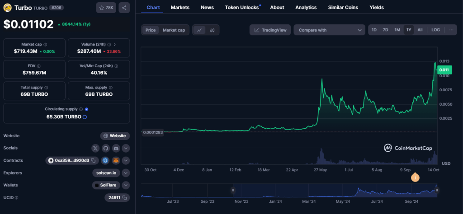Select the All time range

(420, 30)
